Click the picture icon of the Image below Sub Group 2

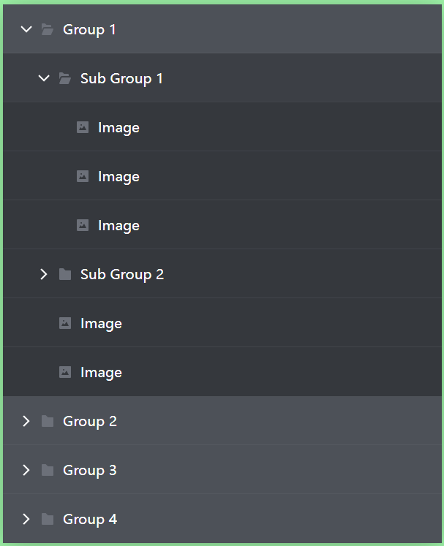point(65,323)
